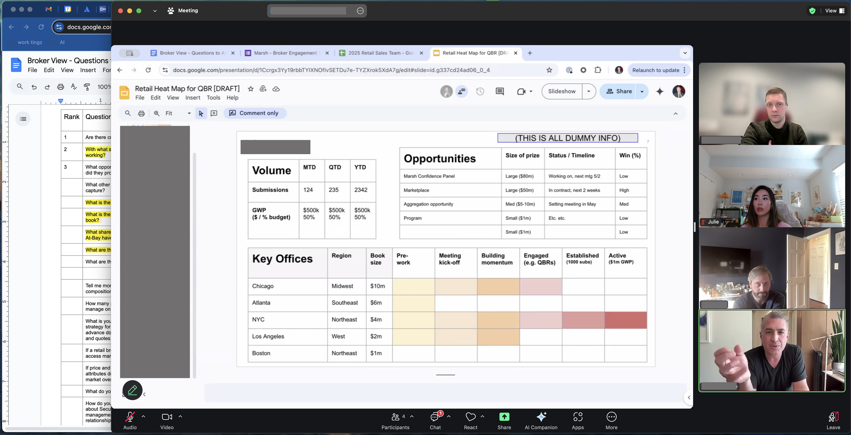The width and height of the screenshot is (851, 435).
Task: Click the blue Share button in Slides
Action: [619, 91]
